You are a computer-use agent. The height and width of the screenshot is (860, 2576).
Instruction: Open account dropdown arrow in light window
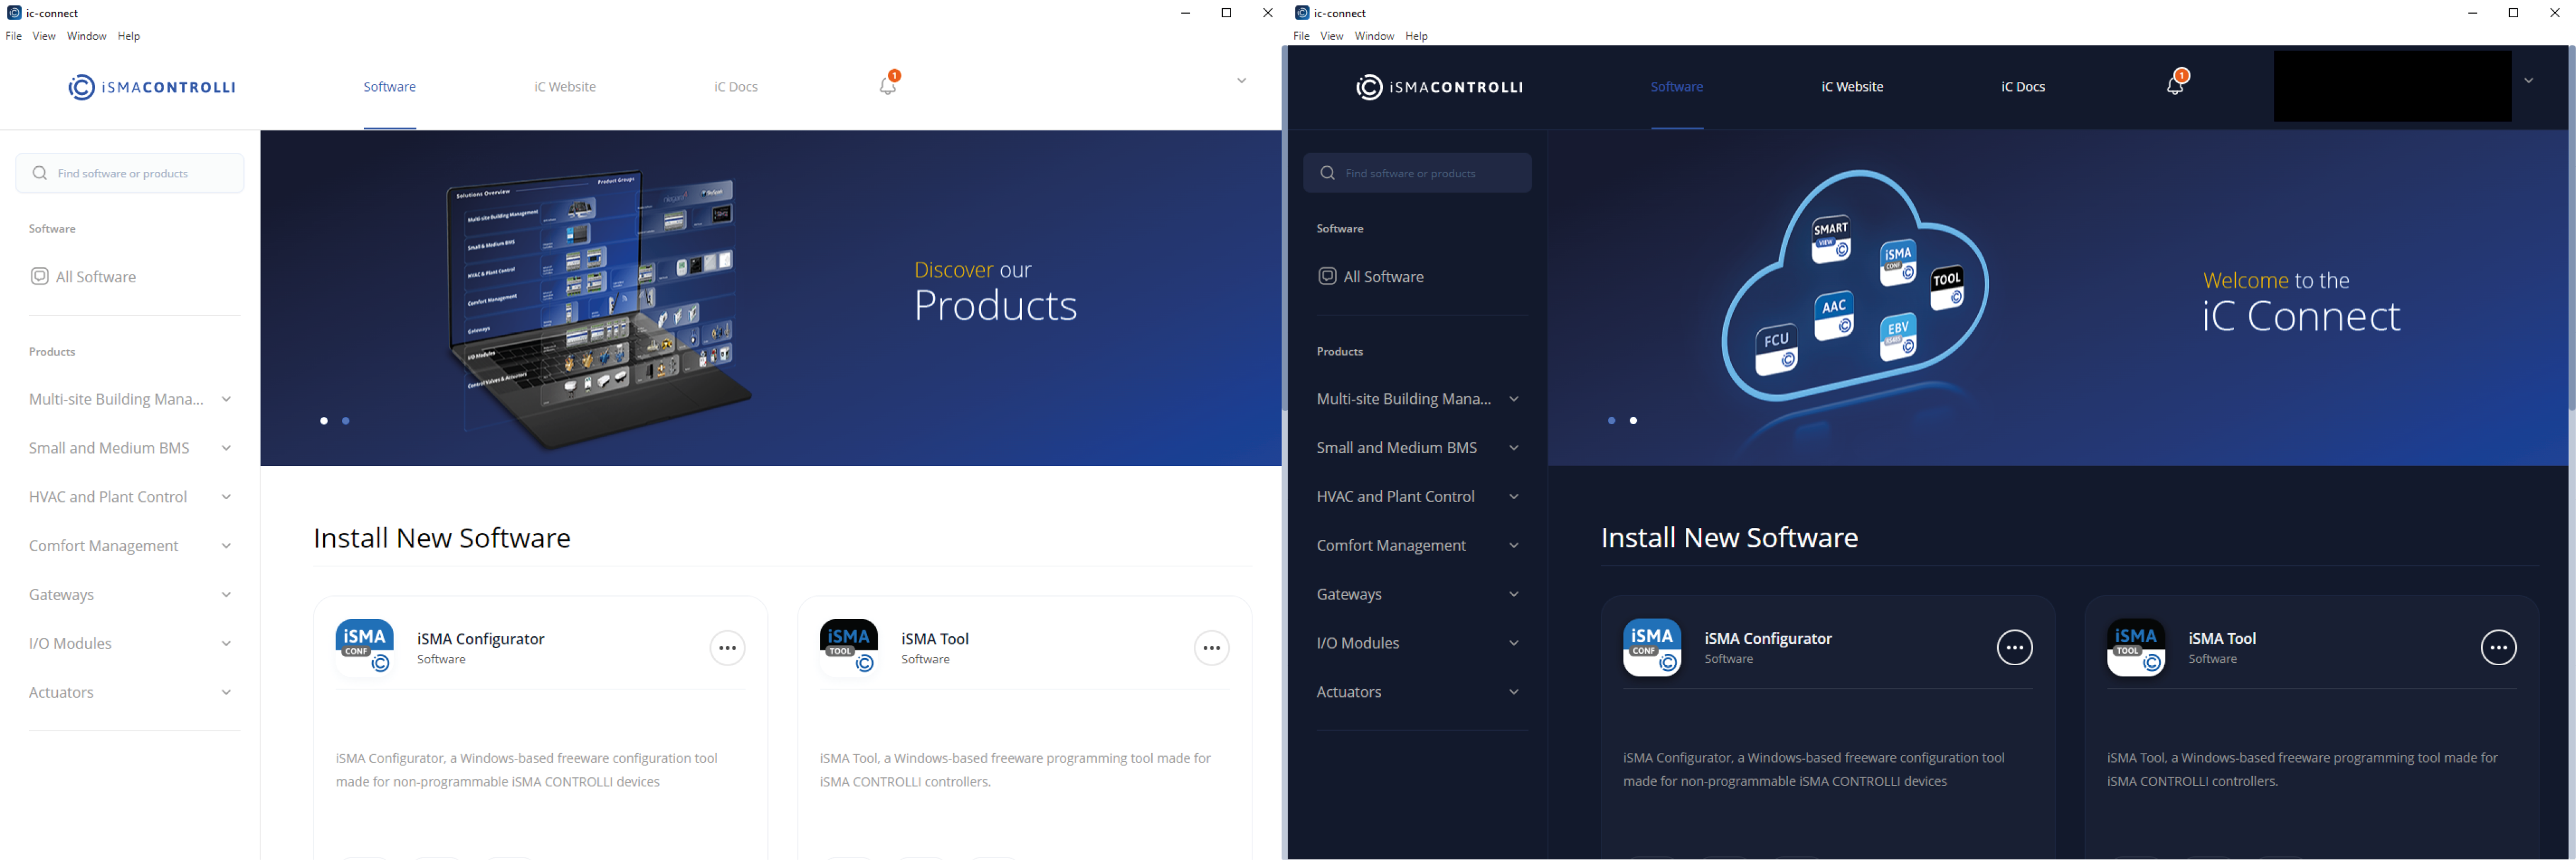click(x=1241, y=81)
